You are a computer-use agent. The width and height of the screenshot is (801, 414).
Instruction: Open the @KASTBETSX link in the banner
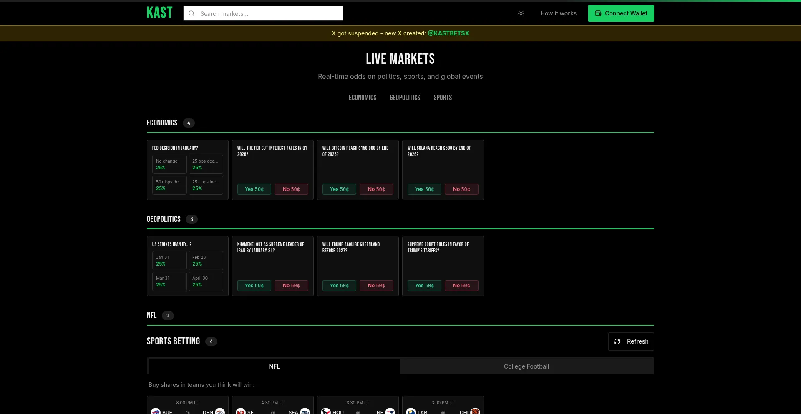click(x=448, y=33)
